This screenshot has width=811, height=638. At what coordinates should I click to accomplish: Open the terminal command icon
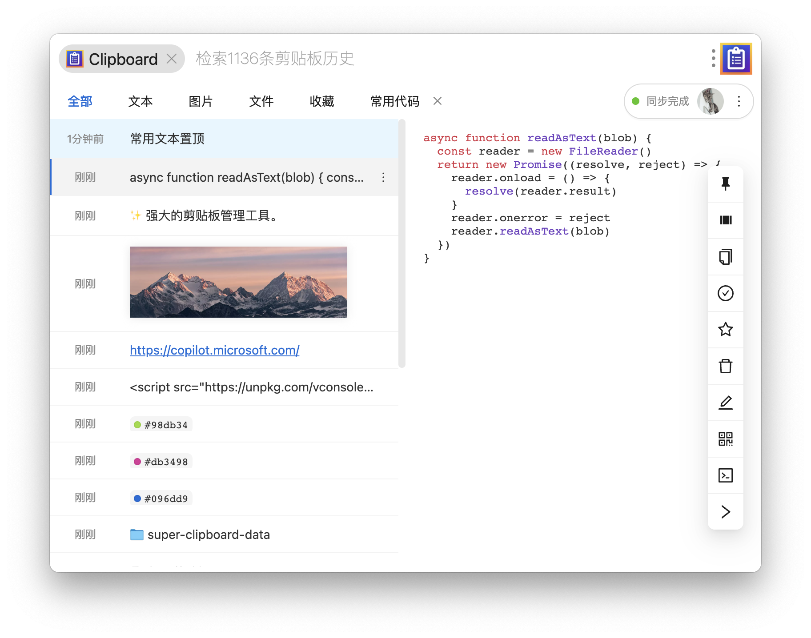[725, 475]
